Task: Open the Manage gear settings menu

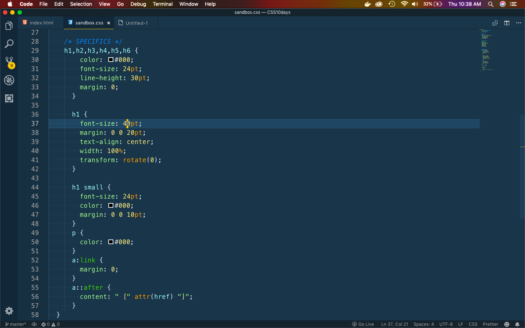Action: pos(9,311)
